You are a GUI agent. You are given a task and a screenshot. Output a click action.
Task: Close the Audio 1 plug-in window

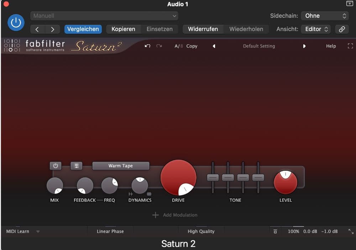coord(6,4)
